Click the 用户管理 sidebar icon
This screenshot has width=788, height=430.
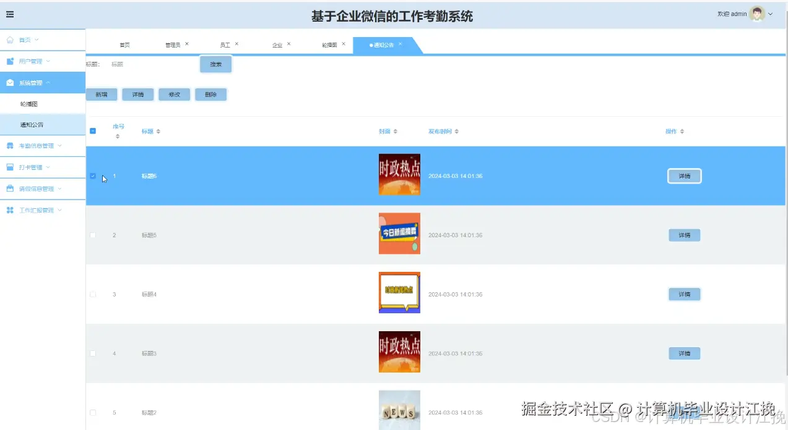pos(10,61)
